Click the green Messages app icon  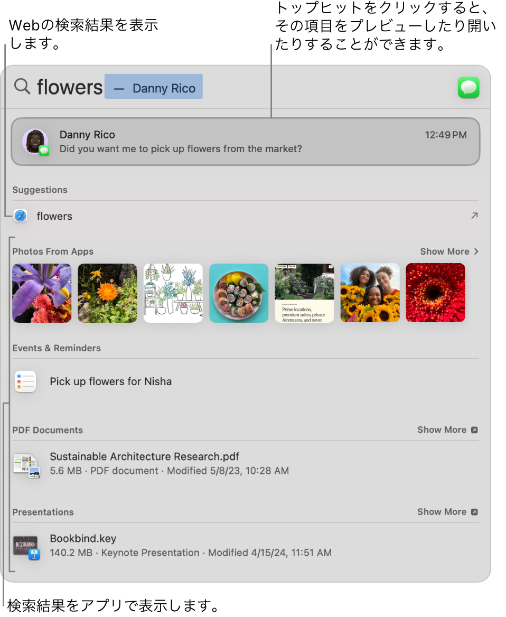pyautogui.click(x=468, y=87)
